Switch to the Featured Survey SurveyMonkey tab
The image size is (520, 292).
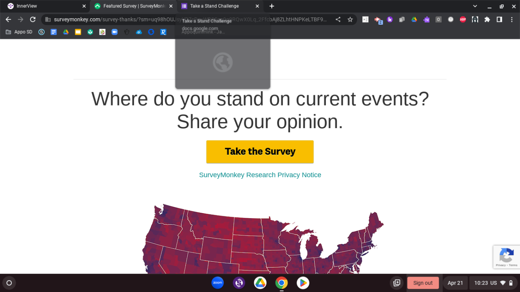(134, 6)
